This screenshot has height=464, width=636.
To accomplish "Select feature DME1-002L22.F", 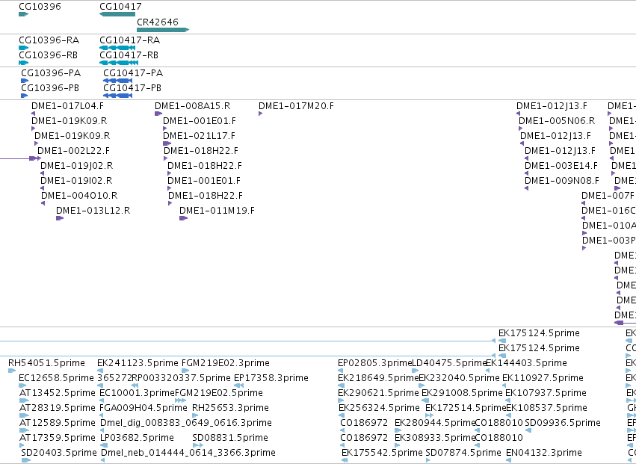I will (x=73, y=151).
